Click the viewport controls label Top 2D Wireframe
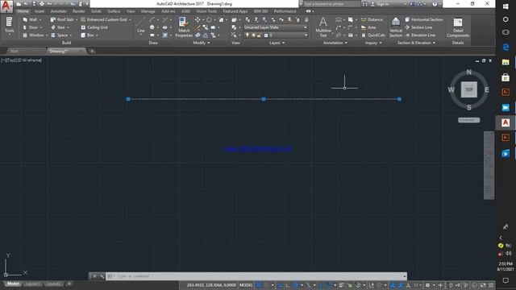The image size is (516, 290). [22, 60]
